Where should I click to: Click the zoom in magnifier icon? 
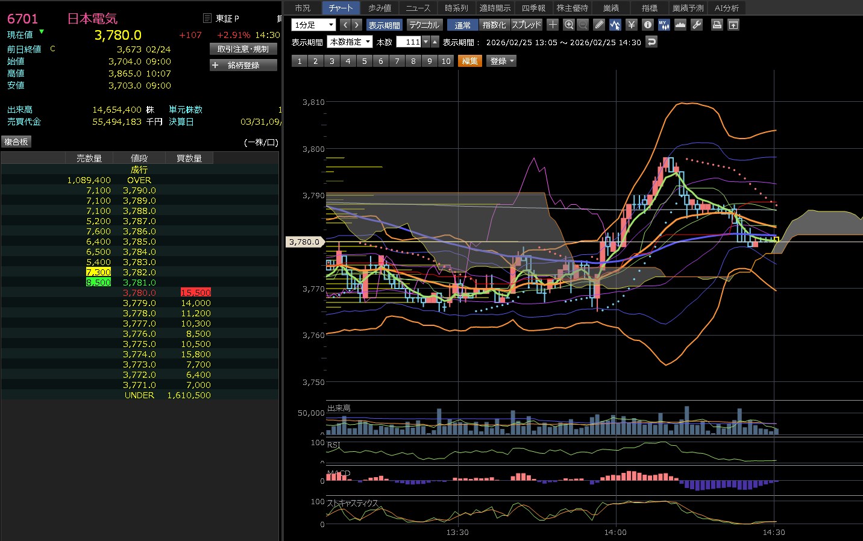click(568, 25)
